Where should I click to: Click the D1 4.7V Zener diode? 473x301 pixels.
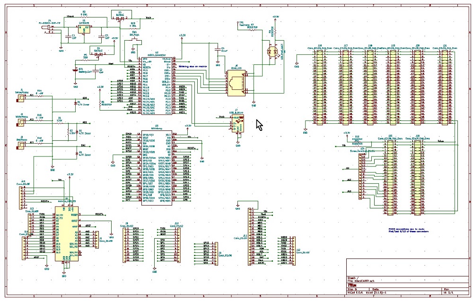click(x=76, y=103)
